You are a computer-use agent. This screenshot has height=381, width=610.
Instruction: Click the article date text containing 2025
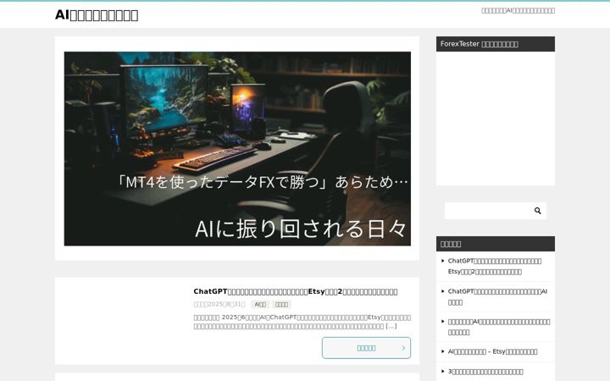coord(219,304)
